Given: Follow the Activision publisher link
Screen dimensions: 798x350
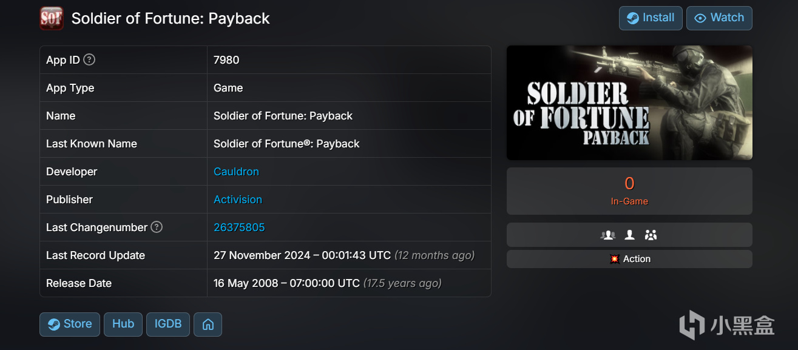Looking at the screenshot, I should [238, 200].
